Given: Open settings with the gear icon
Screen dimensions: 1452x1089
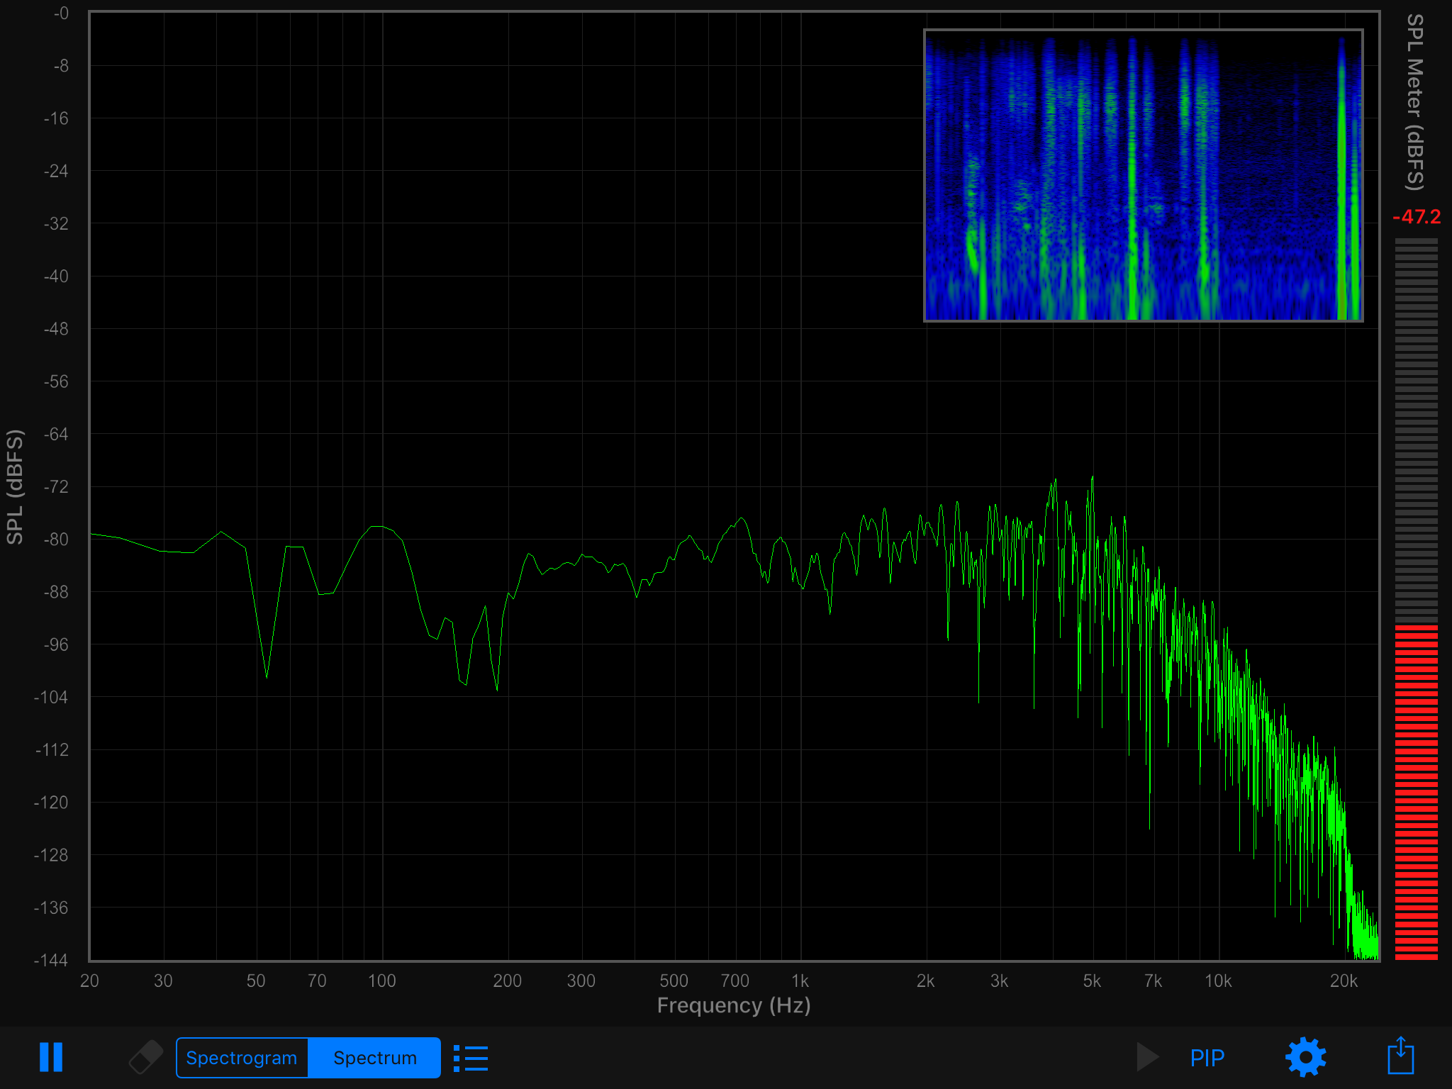Looking at the screenshot, I should pyautogui.click(x=1305, y=1057).
